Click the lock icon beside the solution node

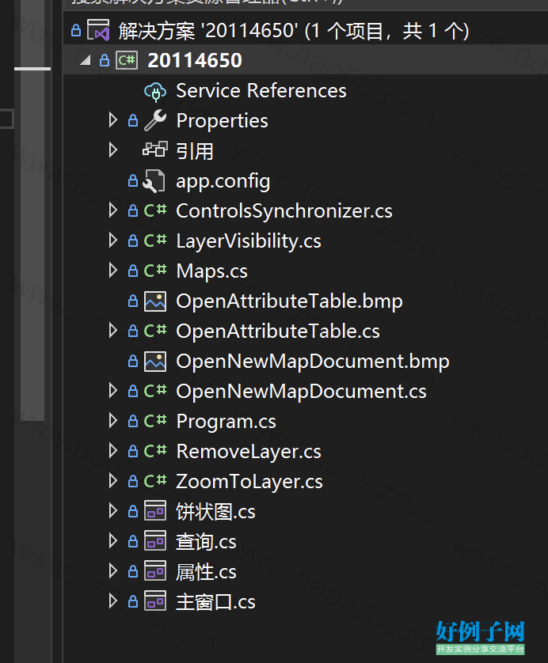pos(76,30)
